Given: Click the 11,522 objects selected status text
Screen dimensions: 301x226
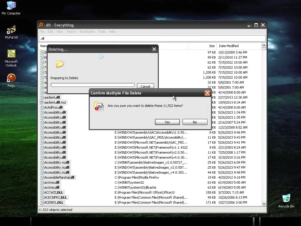Looking at the screenshot, I should click(55, 210).
